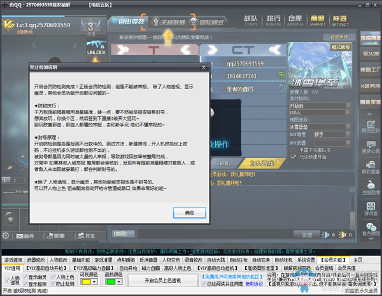Expand the BOT武器 dropdown
The width and height of the screenshot is (382, 296).
click(x=348, y=143)
